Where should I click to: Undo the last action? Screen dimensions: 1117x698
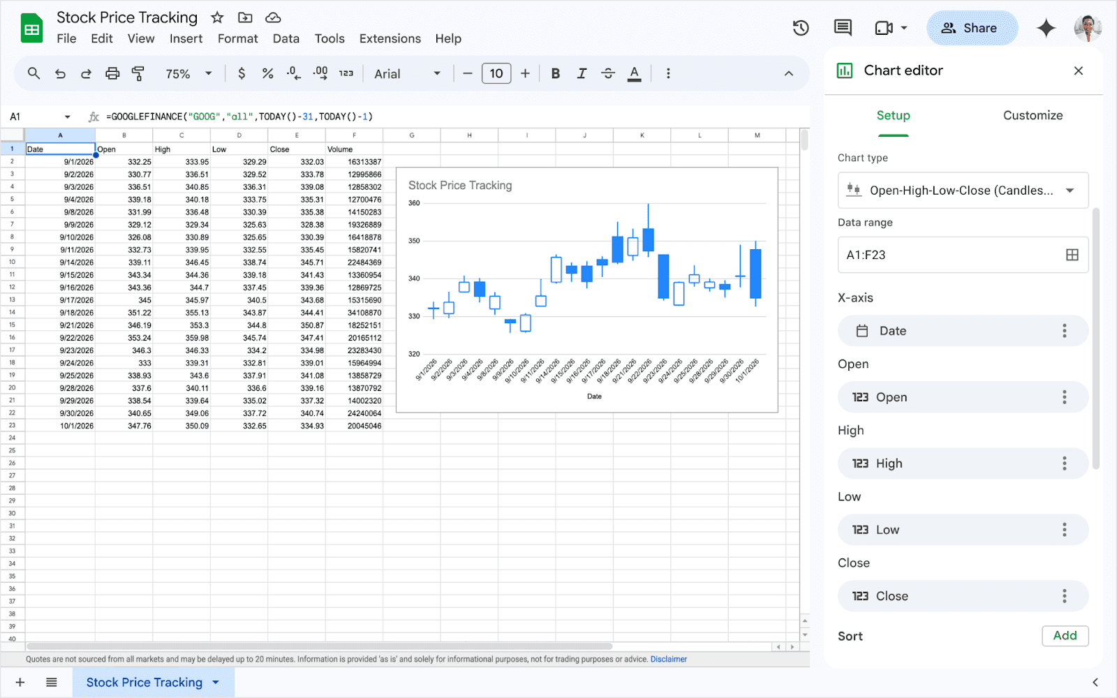[x=60, y=73]
